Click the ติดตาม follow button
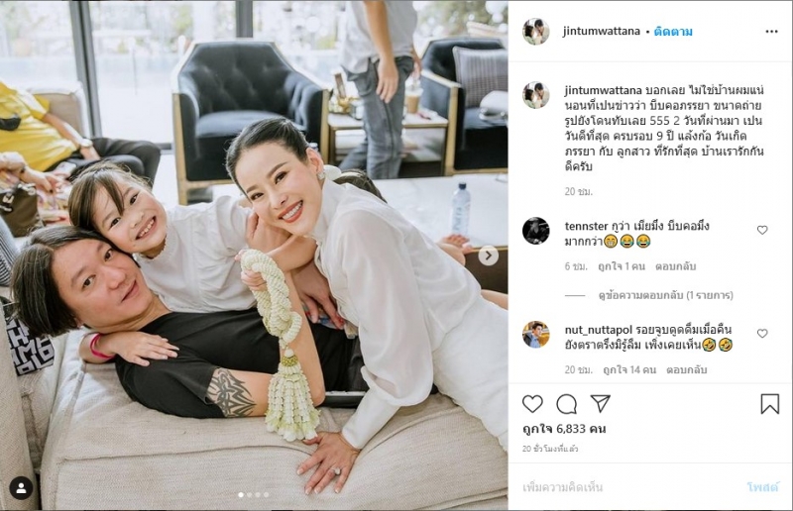This screenshot has width=793, height=511. point(673,32)
